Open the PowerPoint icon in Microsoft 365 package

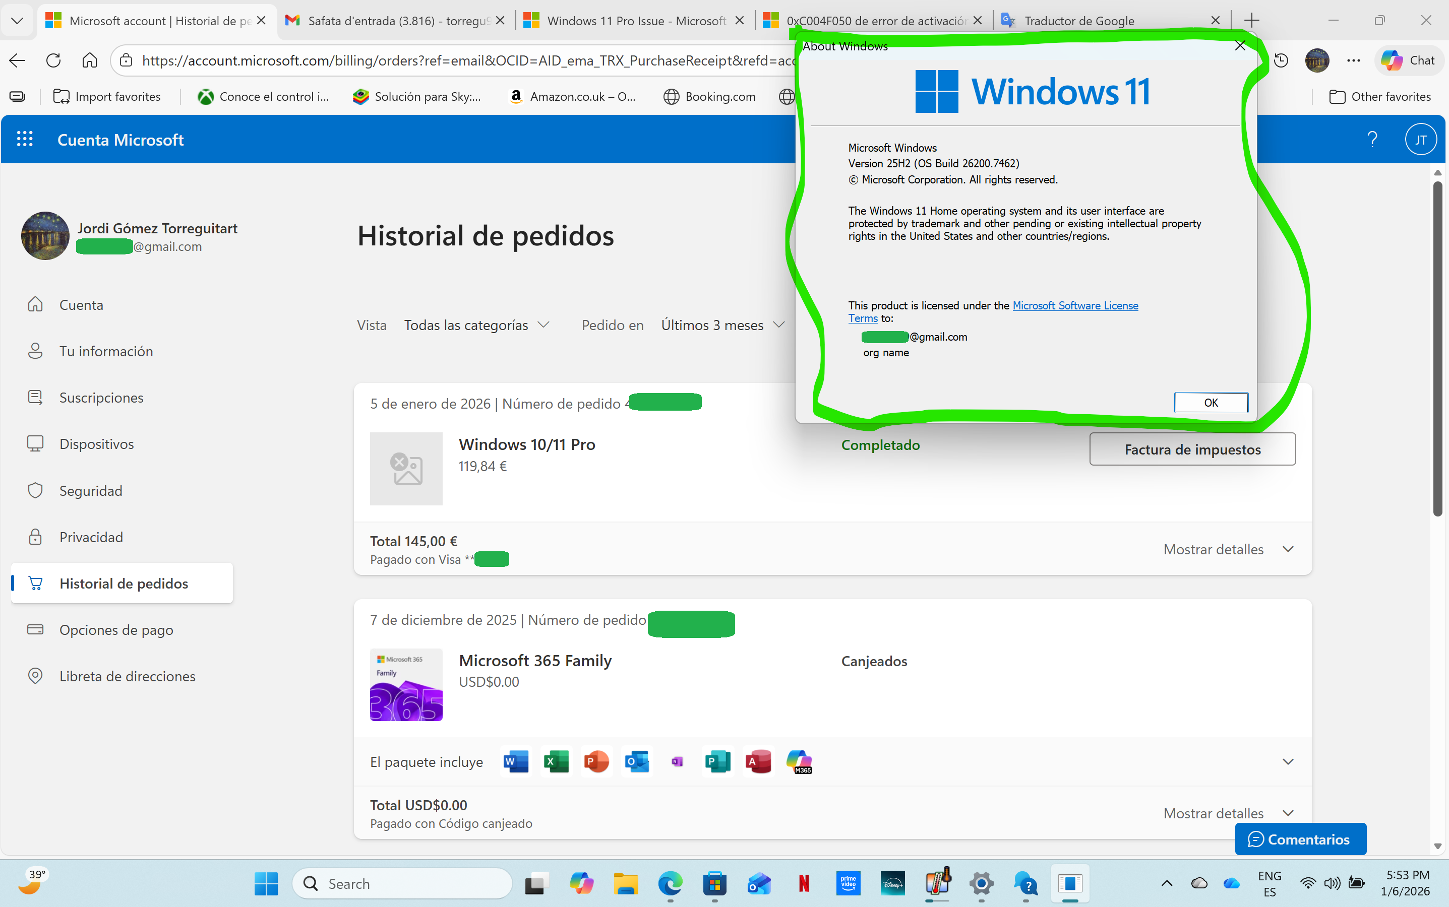click(x=596, y=762)
